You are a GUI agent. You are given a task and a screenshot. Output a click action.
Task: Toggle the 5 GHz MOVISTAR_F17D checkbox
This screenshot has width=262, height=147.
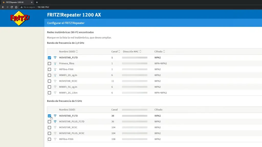point(49,116)
